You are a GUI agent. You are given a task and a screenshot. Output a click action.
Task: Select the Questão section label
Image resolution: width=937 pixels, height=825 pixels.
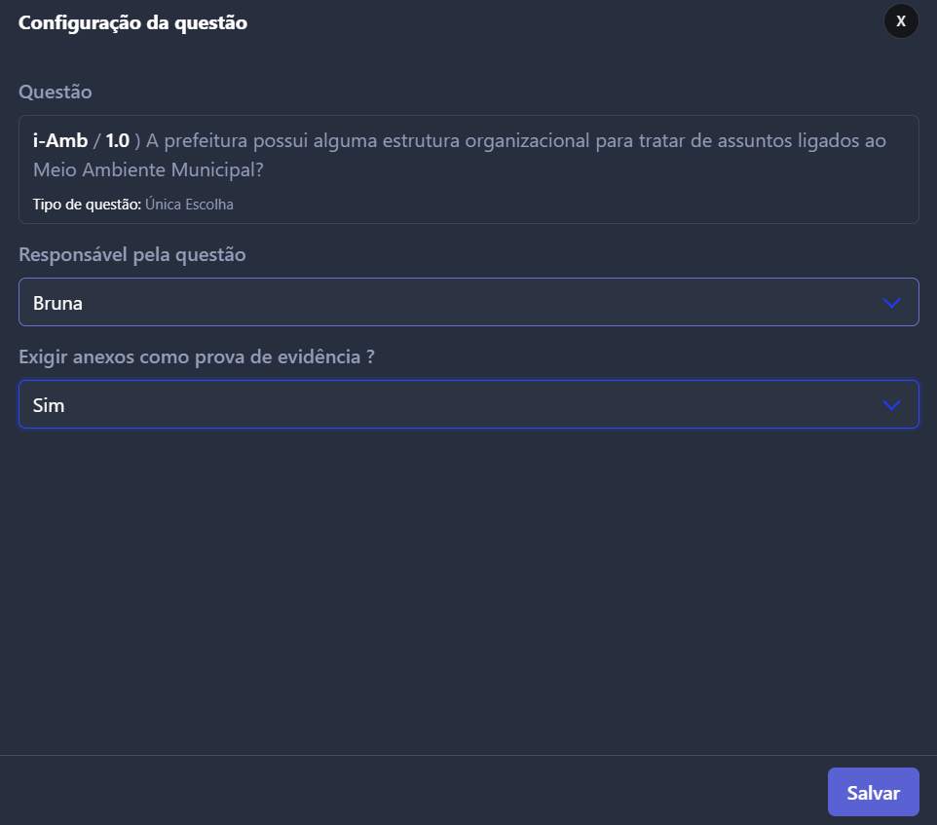[55, 92]
